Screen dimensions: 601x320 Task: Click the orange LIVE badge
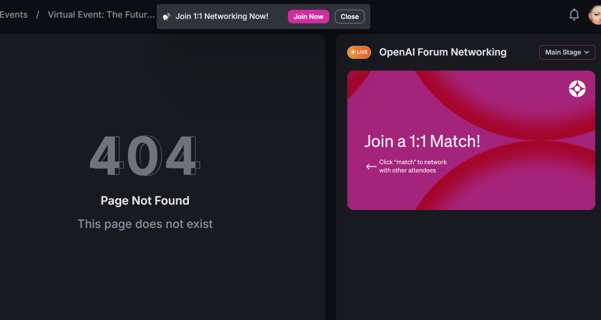[x=359, y=52]
